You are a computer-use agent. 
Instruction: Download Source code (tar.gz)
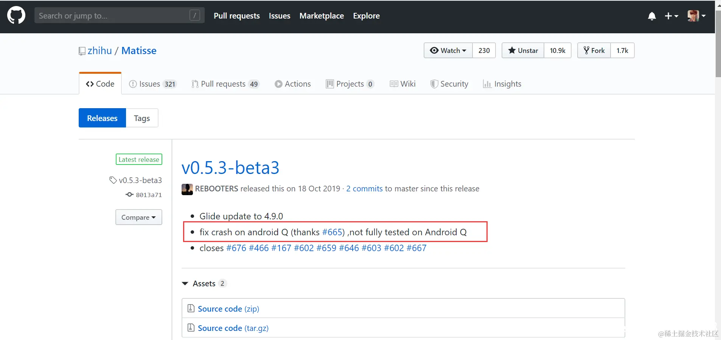tap(233, 328)
